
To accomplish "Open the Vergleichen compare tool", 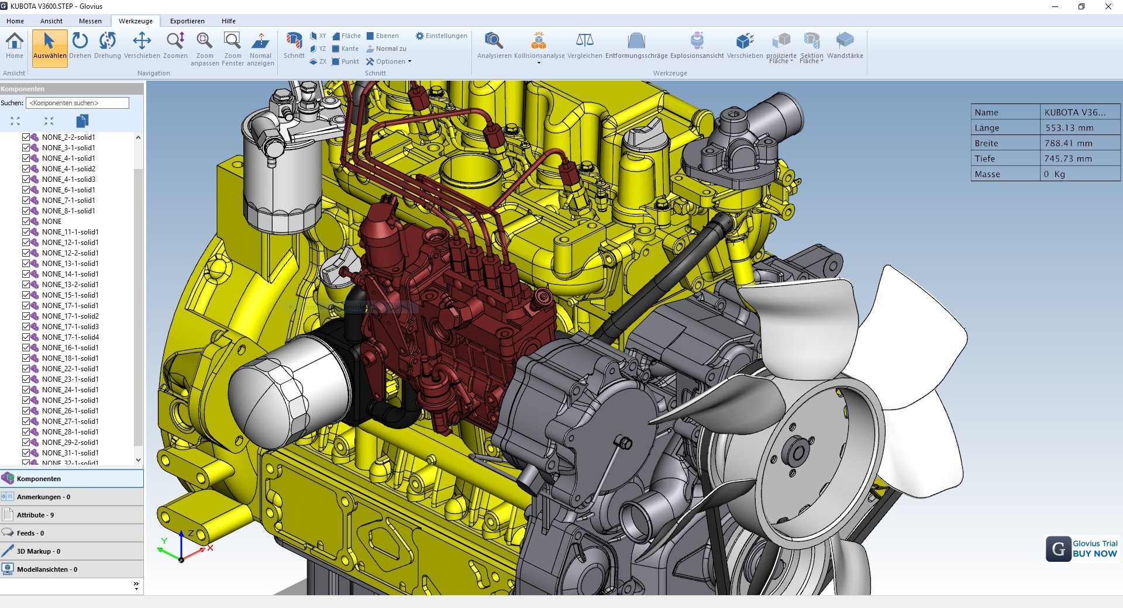I will [x=585, y=46].
